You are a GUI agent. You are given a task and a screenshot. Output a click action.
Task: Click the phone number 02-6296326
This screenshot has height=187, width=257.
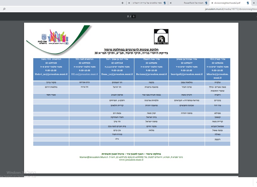[x=217, y=63]
